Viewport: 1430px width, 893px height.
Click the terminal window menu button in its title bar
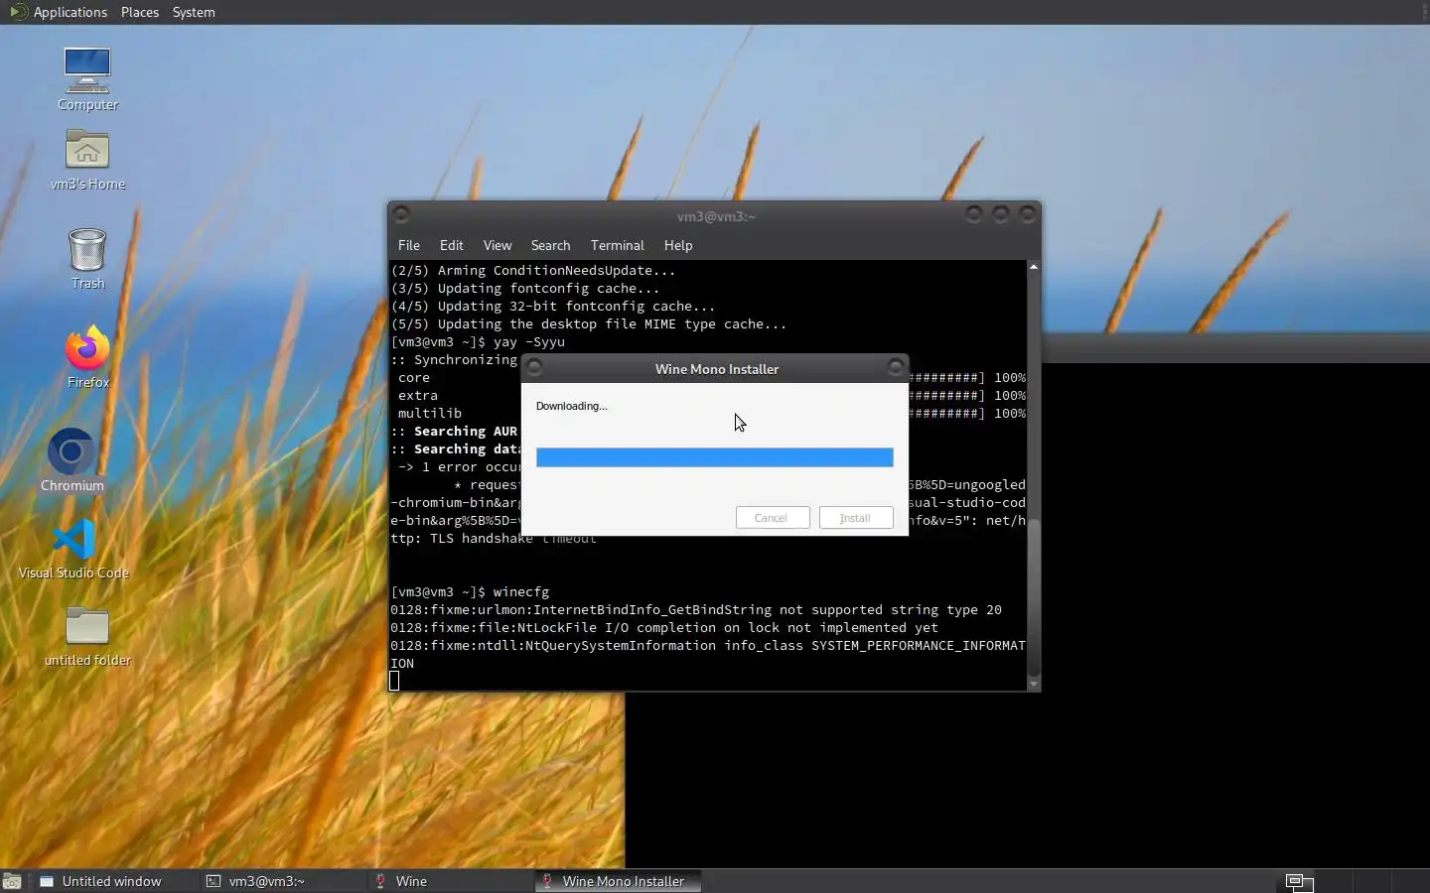(x=401, y=214)
